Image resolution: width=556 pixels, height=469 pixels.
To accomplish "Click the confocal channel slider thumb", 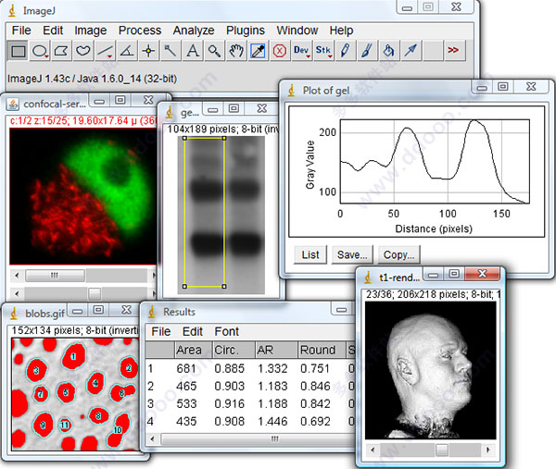I will pos(55,276).
